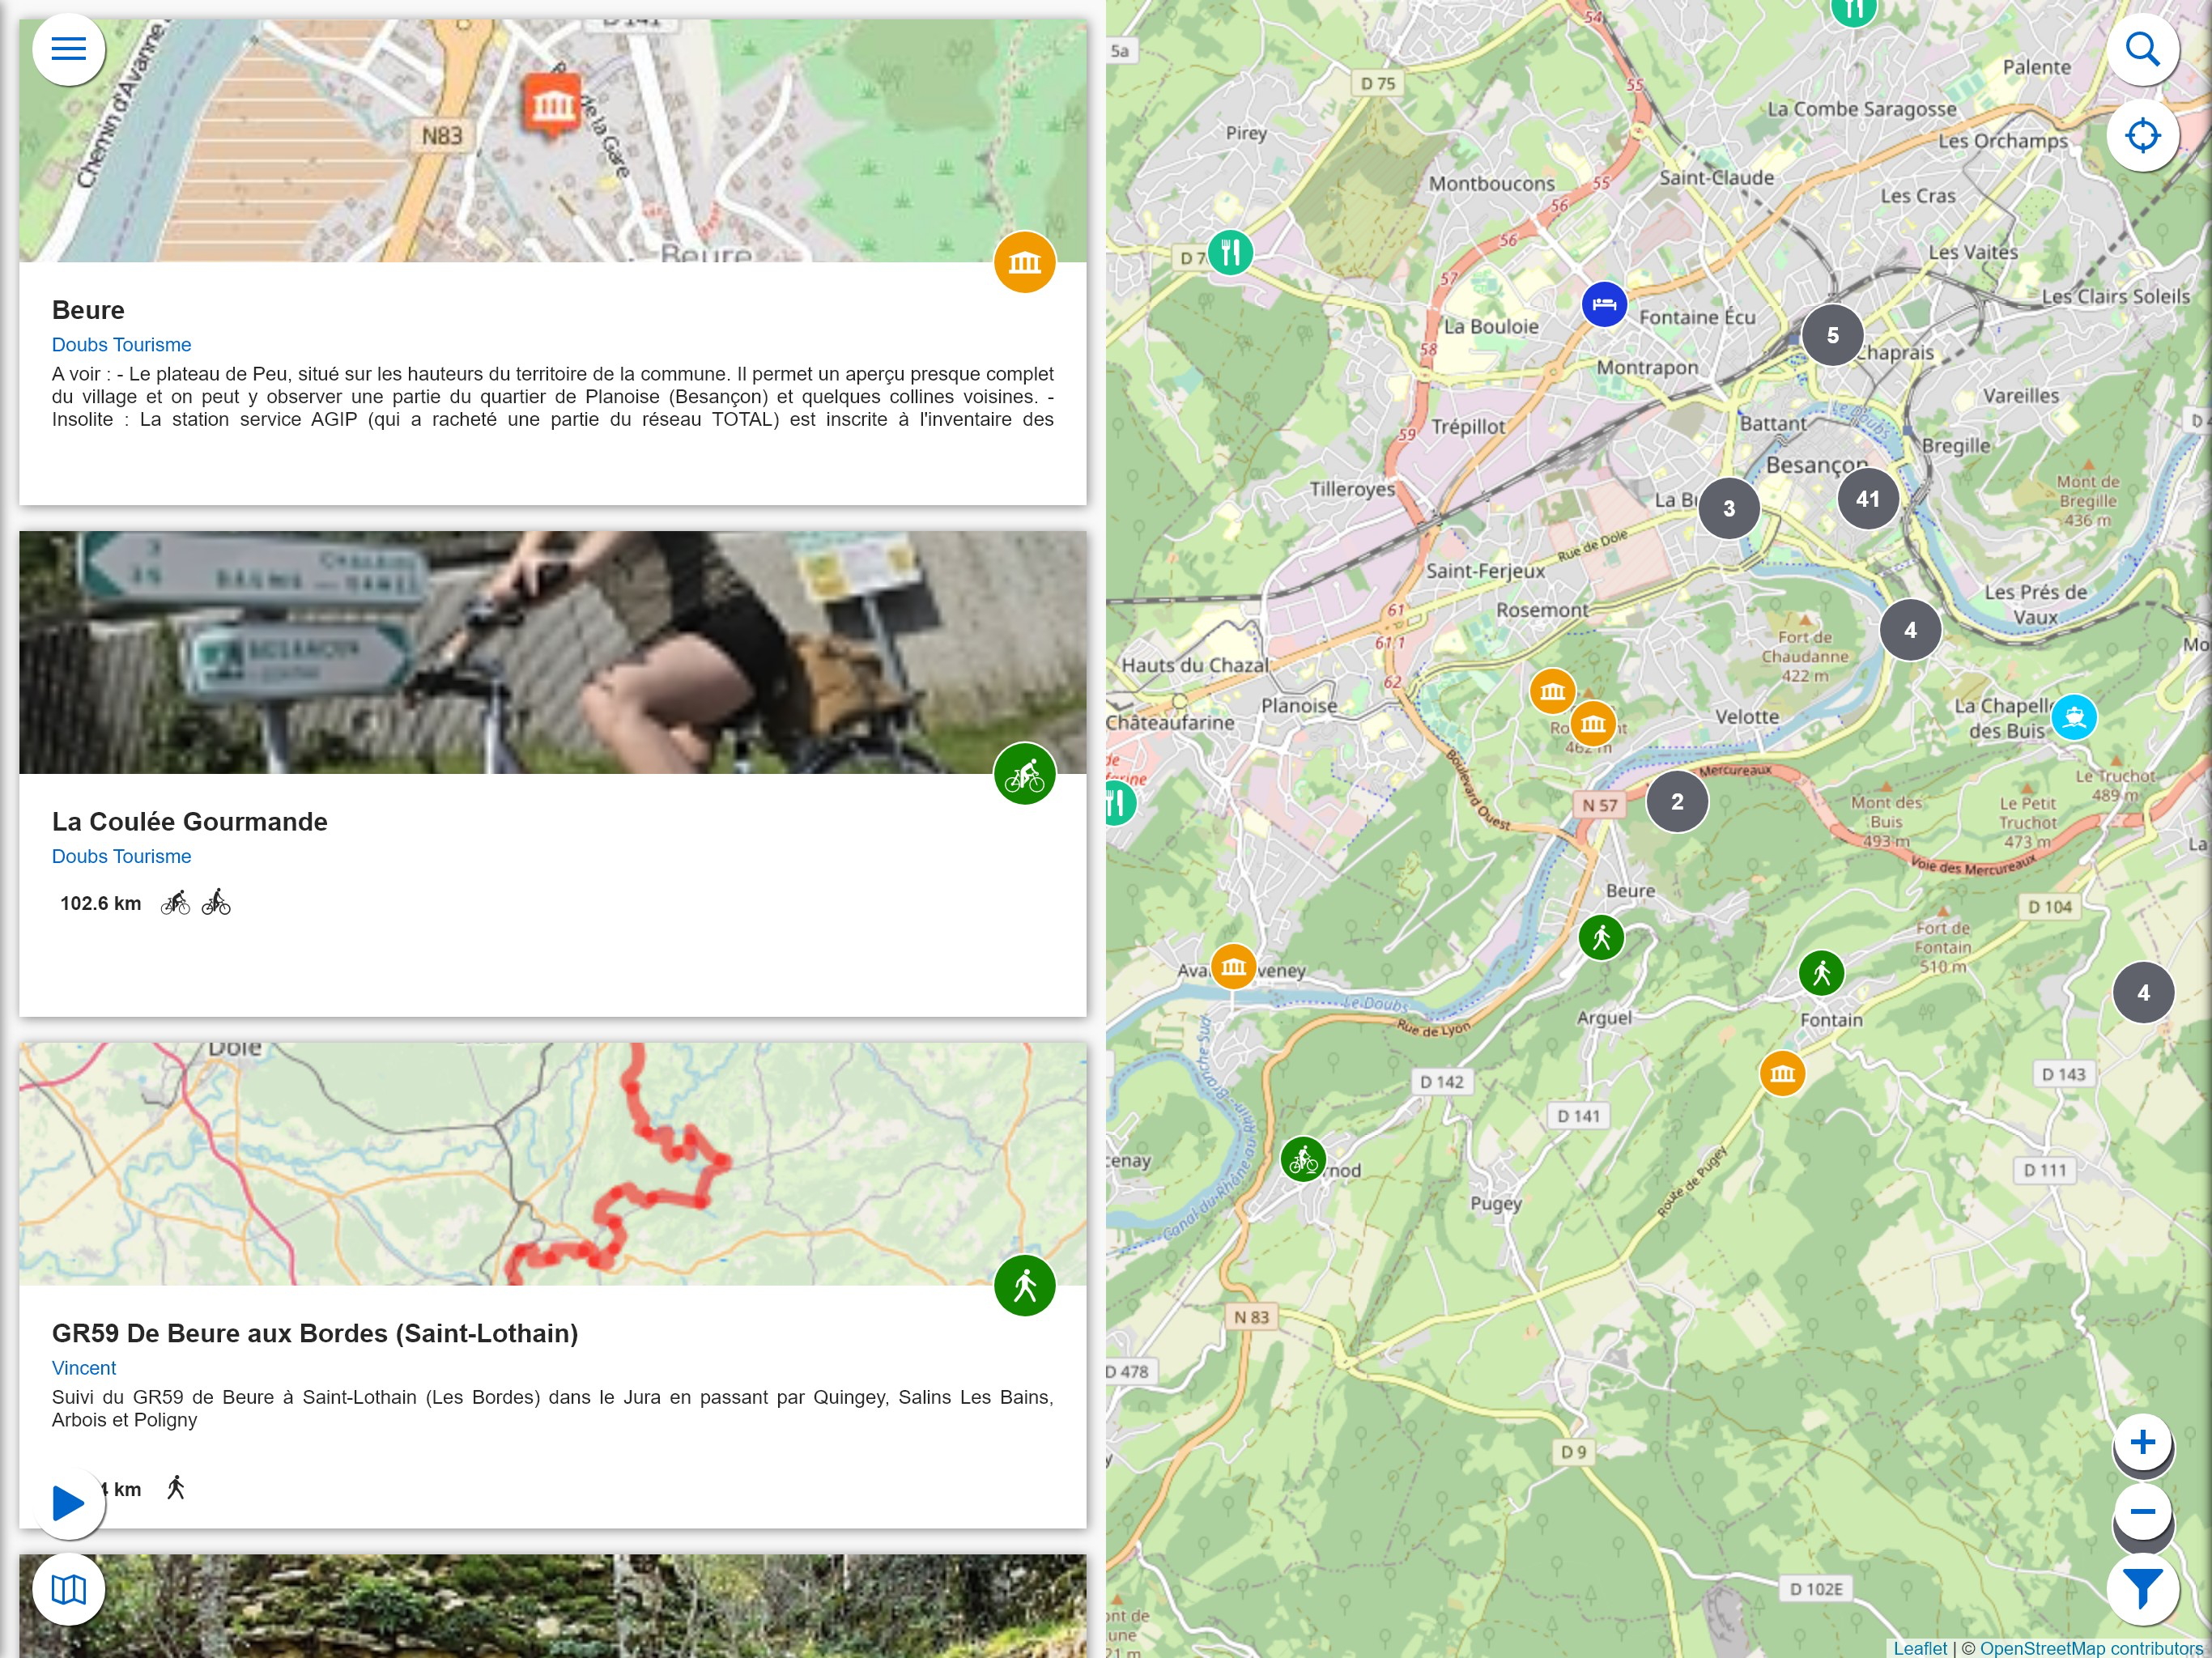
Task: Click the restaurant marker near Pirey
Action: pyautogui.click(x=1230, y=252)
